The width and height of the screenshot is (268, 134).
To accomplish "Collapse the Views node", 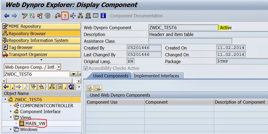I will (11, 117).
